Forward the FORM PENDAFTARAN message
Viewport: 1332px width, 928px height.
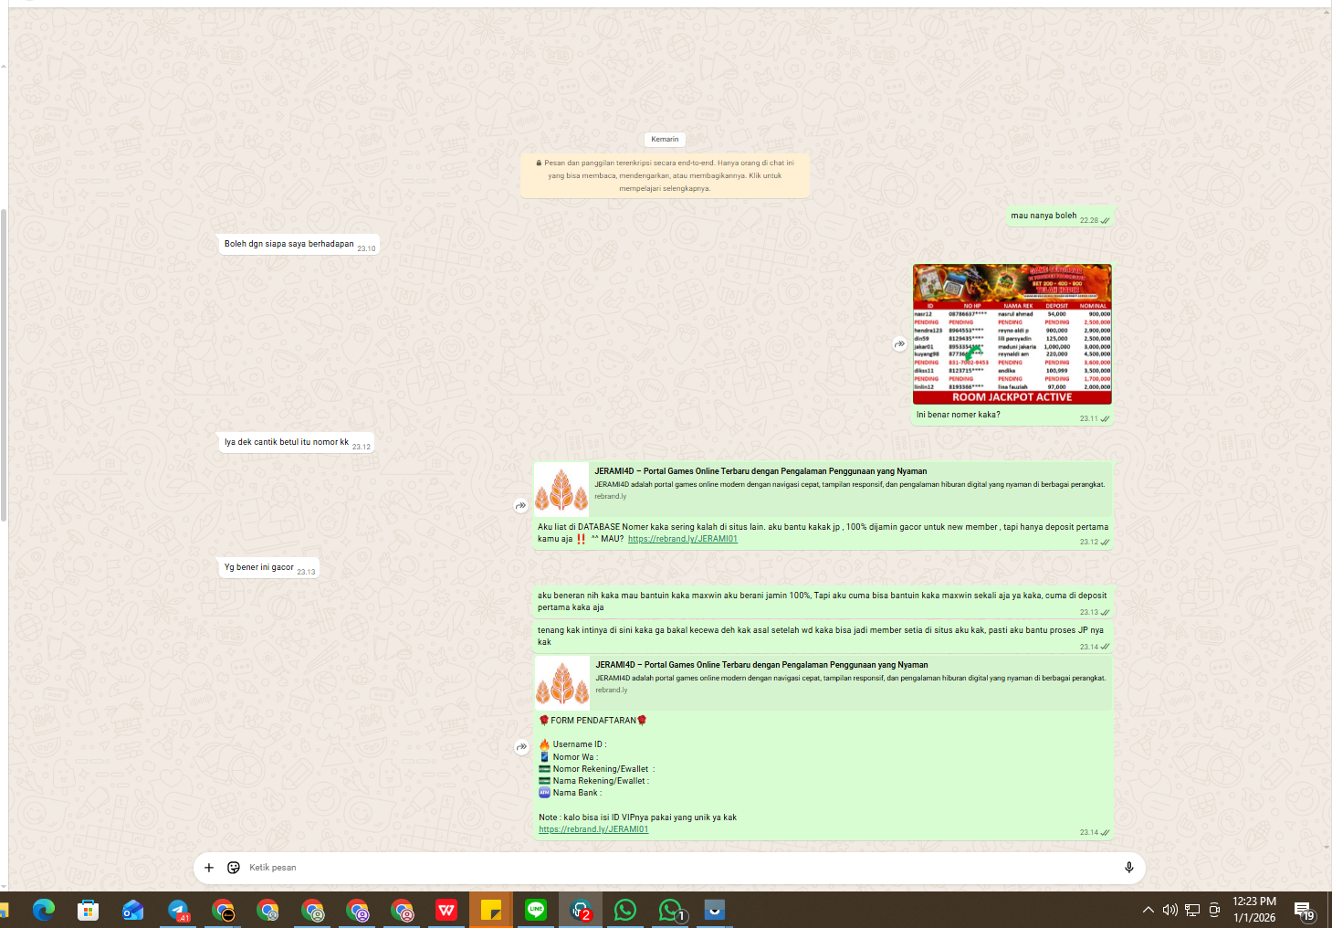(x=521, y=747)
